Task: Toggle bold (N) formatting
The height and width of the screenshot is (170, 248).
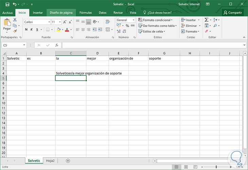Action: pyautogui.click(x=26, y=30)
